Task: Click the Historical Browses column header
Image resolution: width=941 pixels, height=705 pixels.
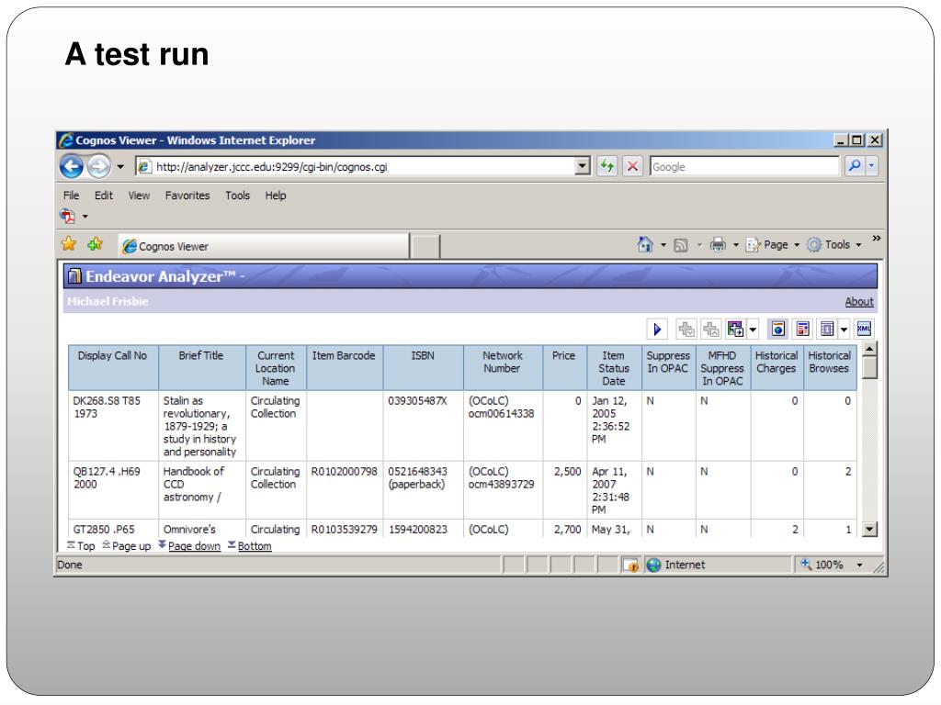Action: [830, 367]
